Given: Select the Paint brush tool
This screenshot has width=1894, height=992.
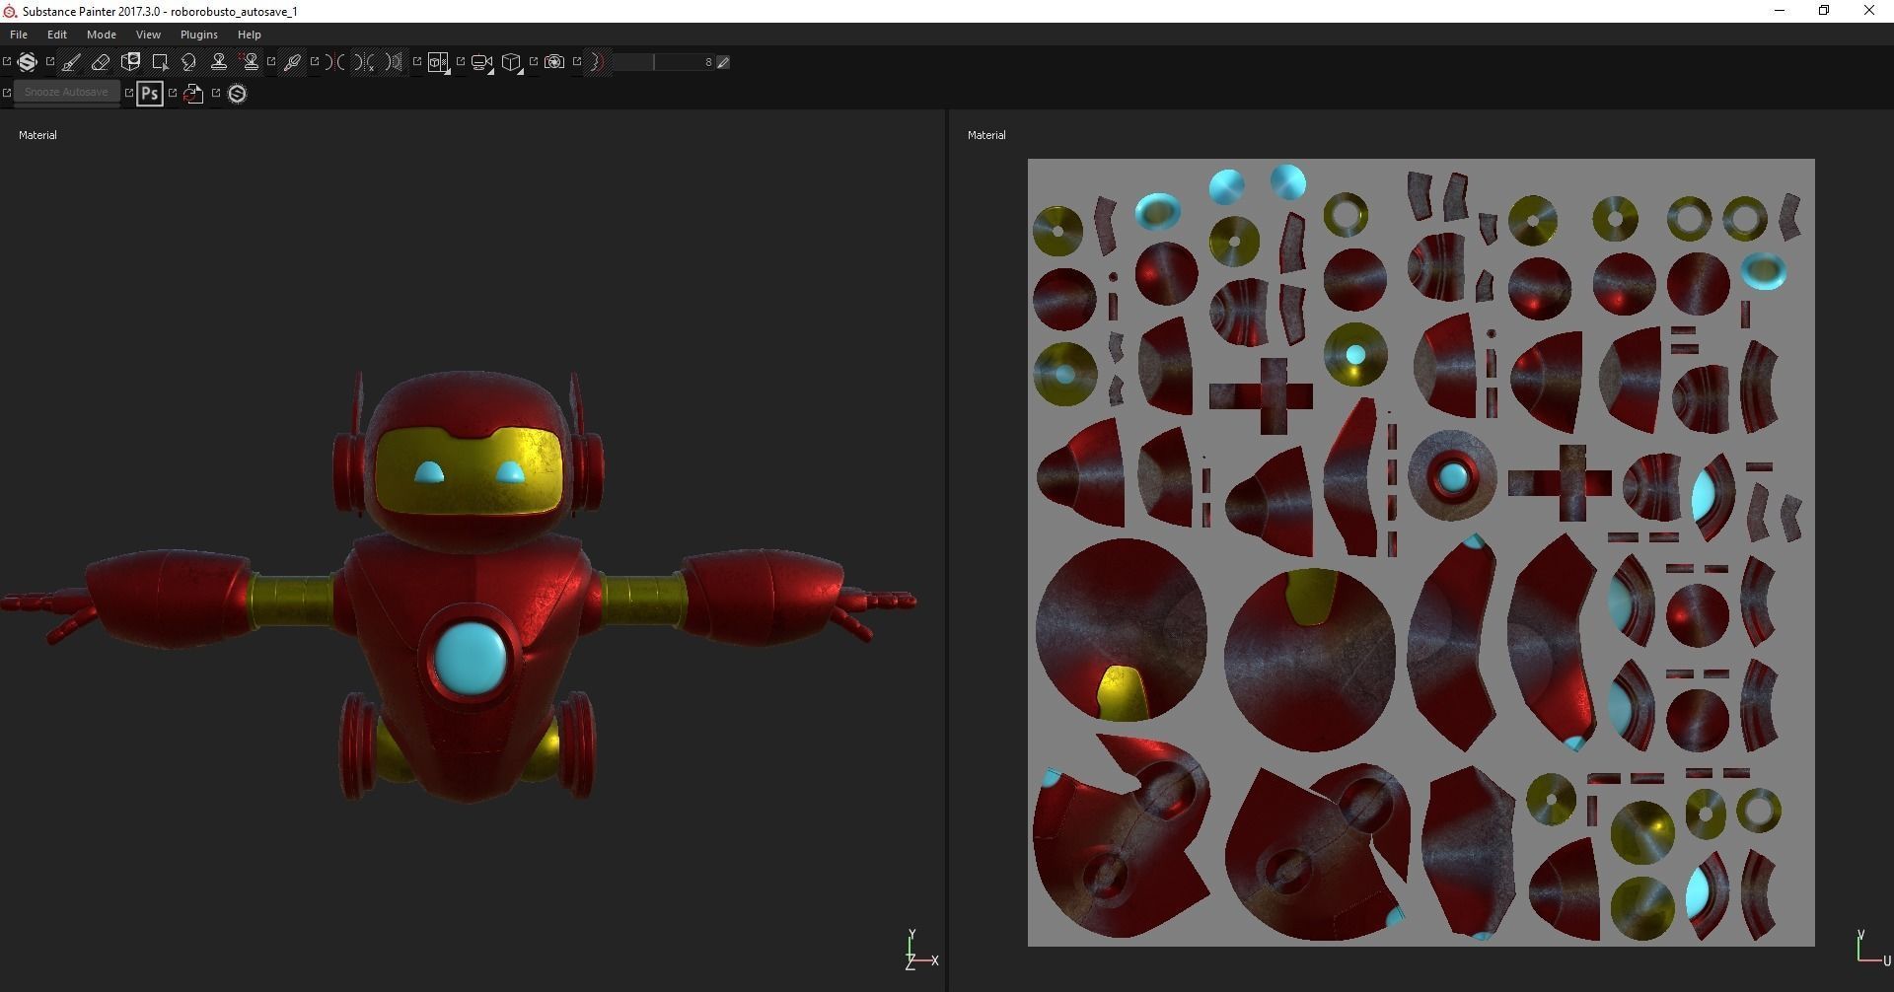Looking at the screenshot, I should [x=71, y=62].
